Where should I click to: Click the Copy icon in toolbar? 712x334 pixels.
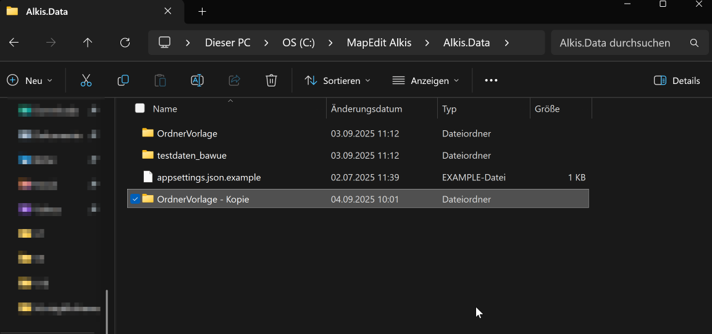[x=123, y=80]
